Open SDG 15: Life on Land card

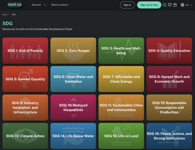(121, 136)
